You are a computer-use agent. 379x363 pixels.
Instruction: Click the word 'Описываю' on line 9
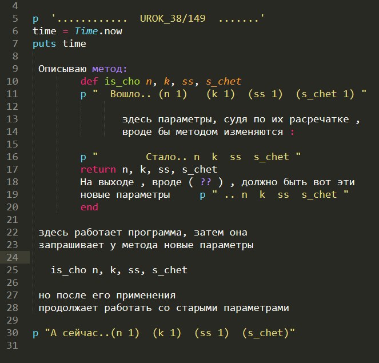click(x=62, y=69)
